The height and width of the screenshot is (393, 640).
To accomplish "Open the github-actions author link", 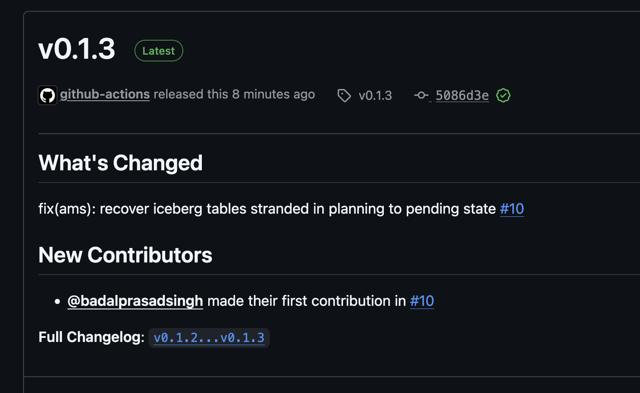I will click(105, 94).
